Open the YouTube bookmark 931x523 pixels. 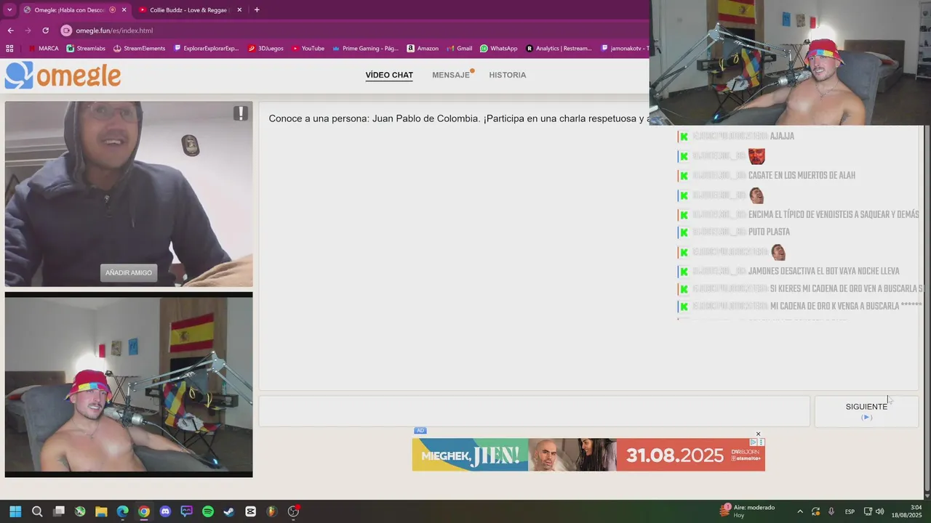(308, 49)
